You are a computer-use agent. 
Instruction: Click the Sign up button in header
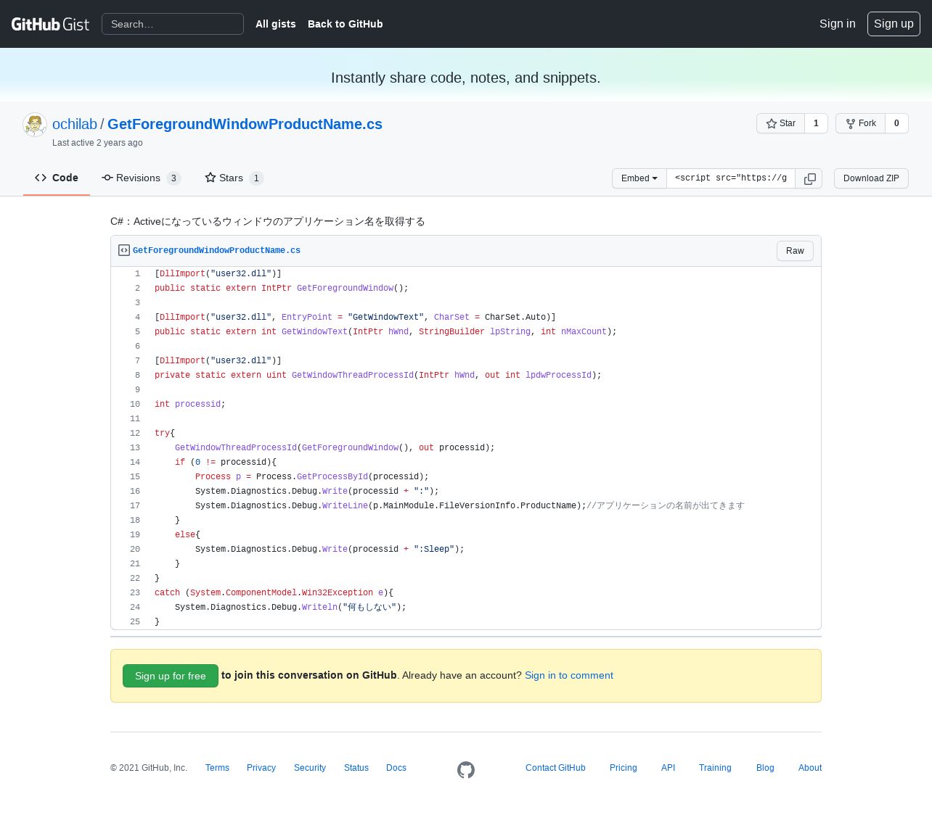(x=894, y=24)
